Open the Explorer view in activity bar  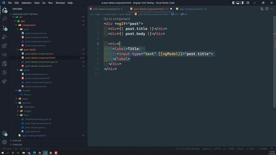point(5,10)
